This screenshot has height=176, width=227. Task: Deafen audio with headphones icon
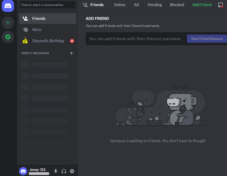pos(64,171)
